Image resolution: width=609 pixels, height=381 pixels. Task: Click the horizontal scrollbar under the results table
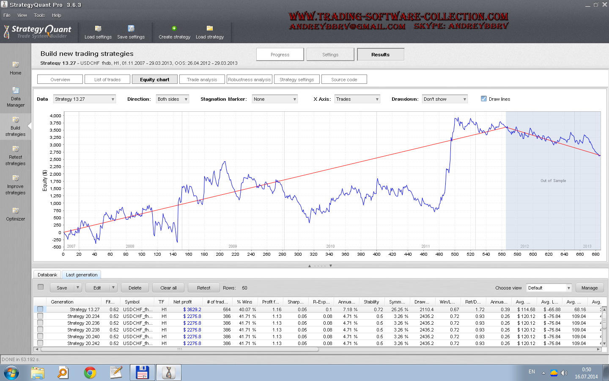[179, 349]
